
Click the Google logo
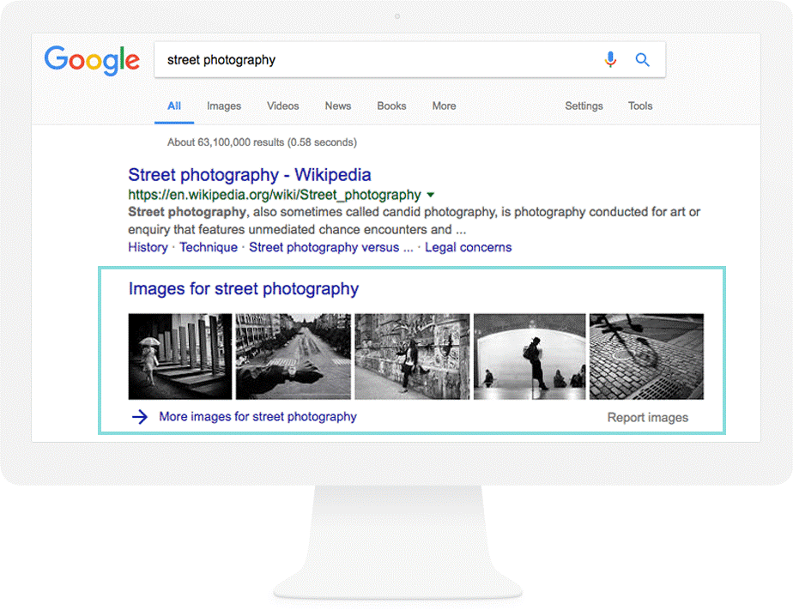click(x=92, y=60)
